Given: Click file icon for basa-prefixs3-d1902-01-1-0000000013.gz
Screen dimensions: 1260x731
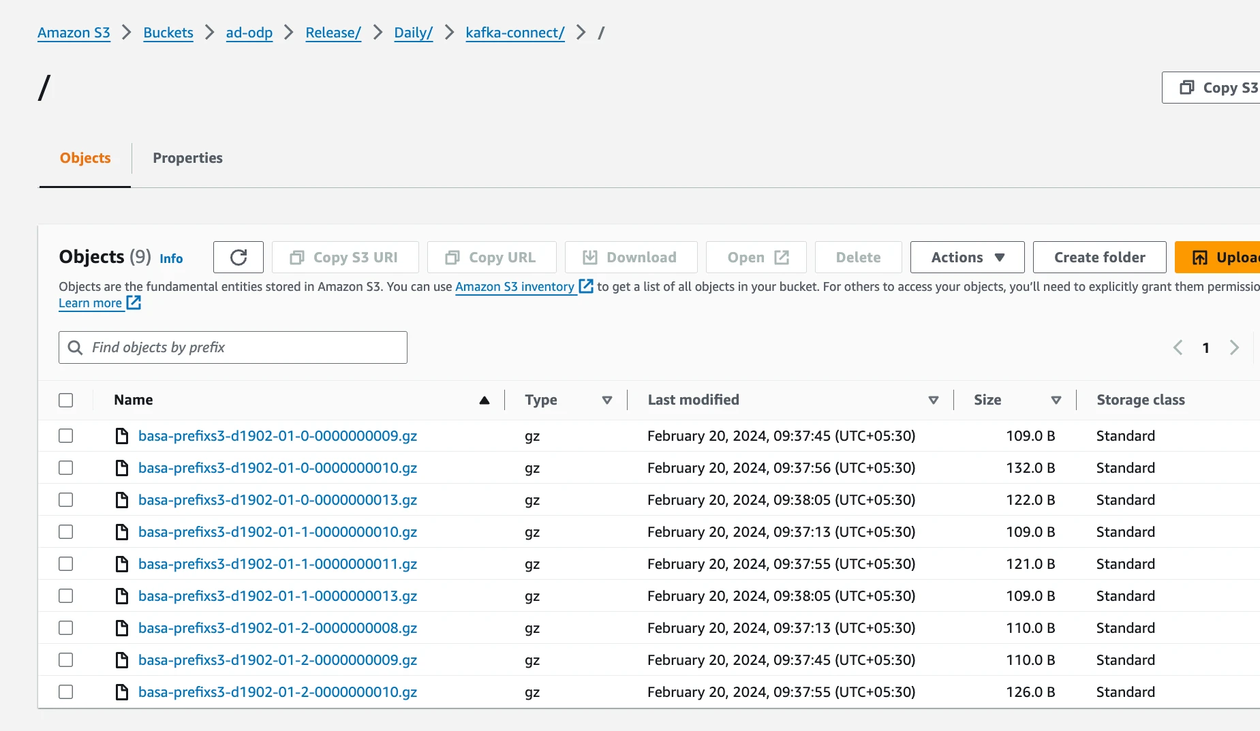Looking at the screenshot, I should pyautogui.click(x=122, y=596).
